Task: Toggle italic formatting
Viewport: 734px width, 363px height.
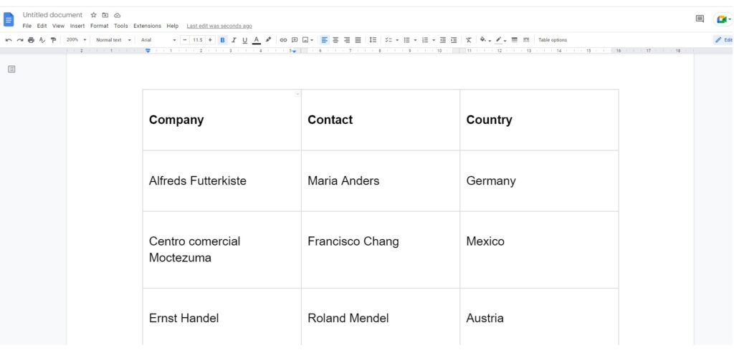Action: coord(234,40)
